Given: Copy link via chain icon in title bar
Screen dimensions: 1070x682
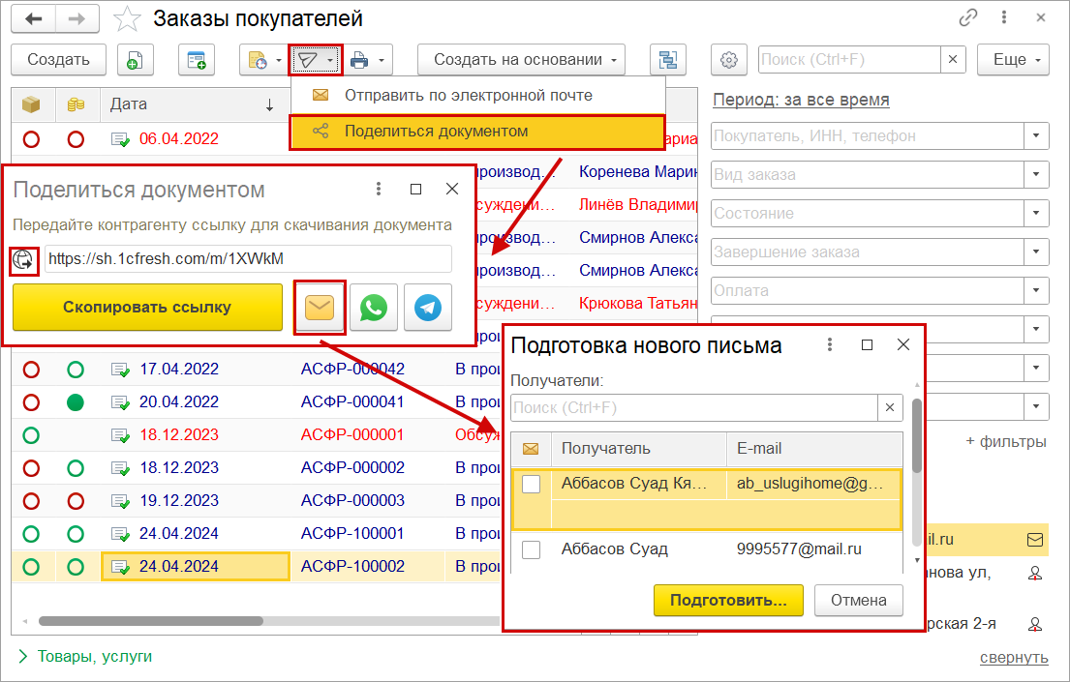Looking at the screenshot, I should coord(967,17).
